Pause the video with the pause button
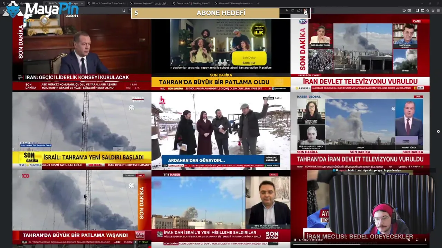This screenshot has width=442, height=248. 295,240
